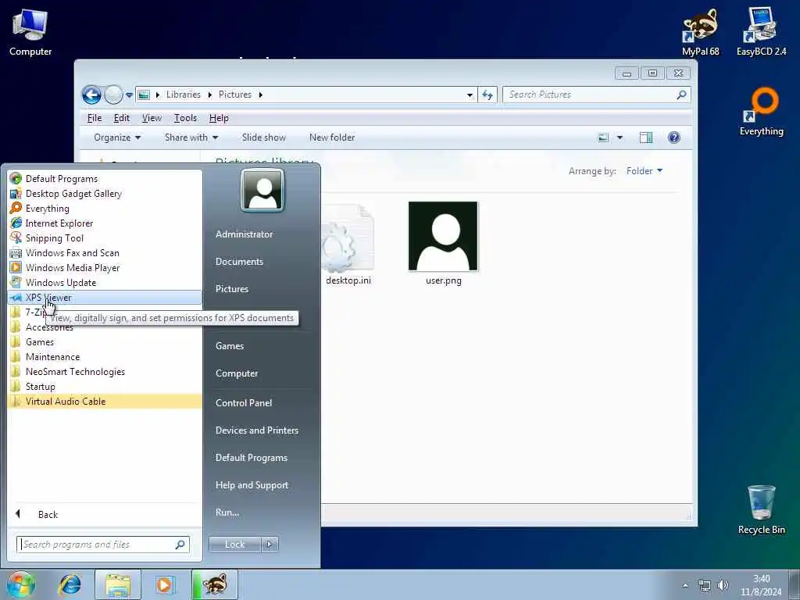800x600 pixels.
Task: Click the Explorer Back arrow button
Action: 92,95
